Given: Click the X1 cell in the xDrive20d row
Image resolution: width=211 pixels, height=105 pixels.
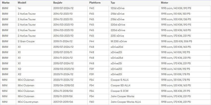Looking at the screenshot, I should pyautogui.click(x=19, y=47).
